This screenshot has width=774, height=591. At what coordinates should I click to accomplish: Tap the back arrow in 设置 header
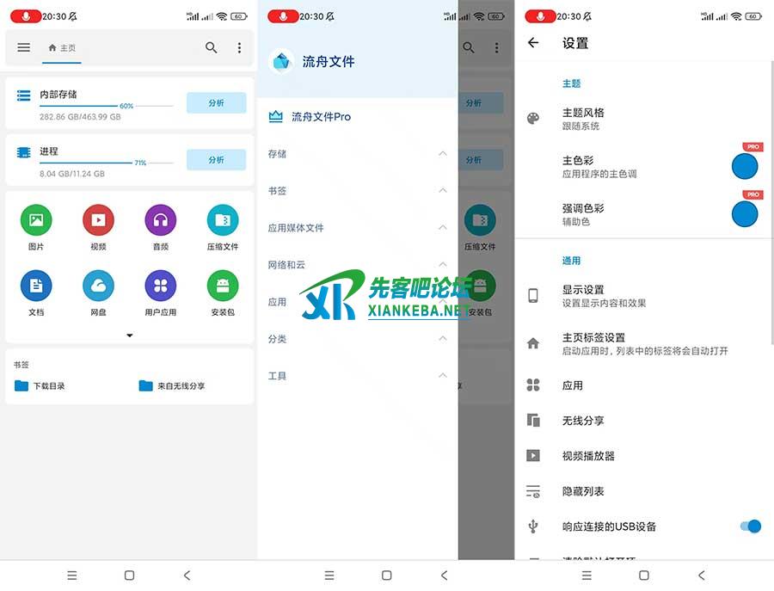pyautogui.click(x=533, y=42)
